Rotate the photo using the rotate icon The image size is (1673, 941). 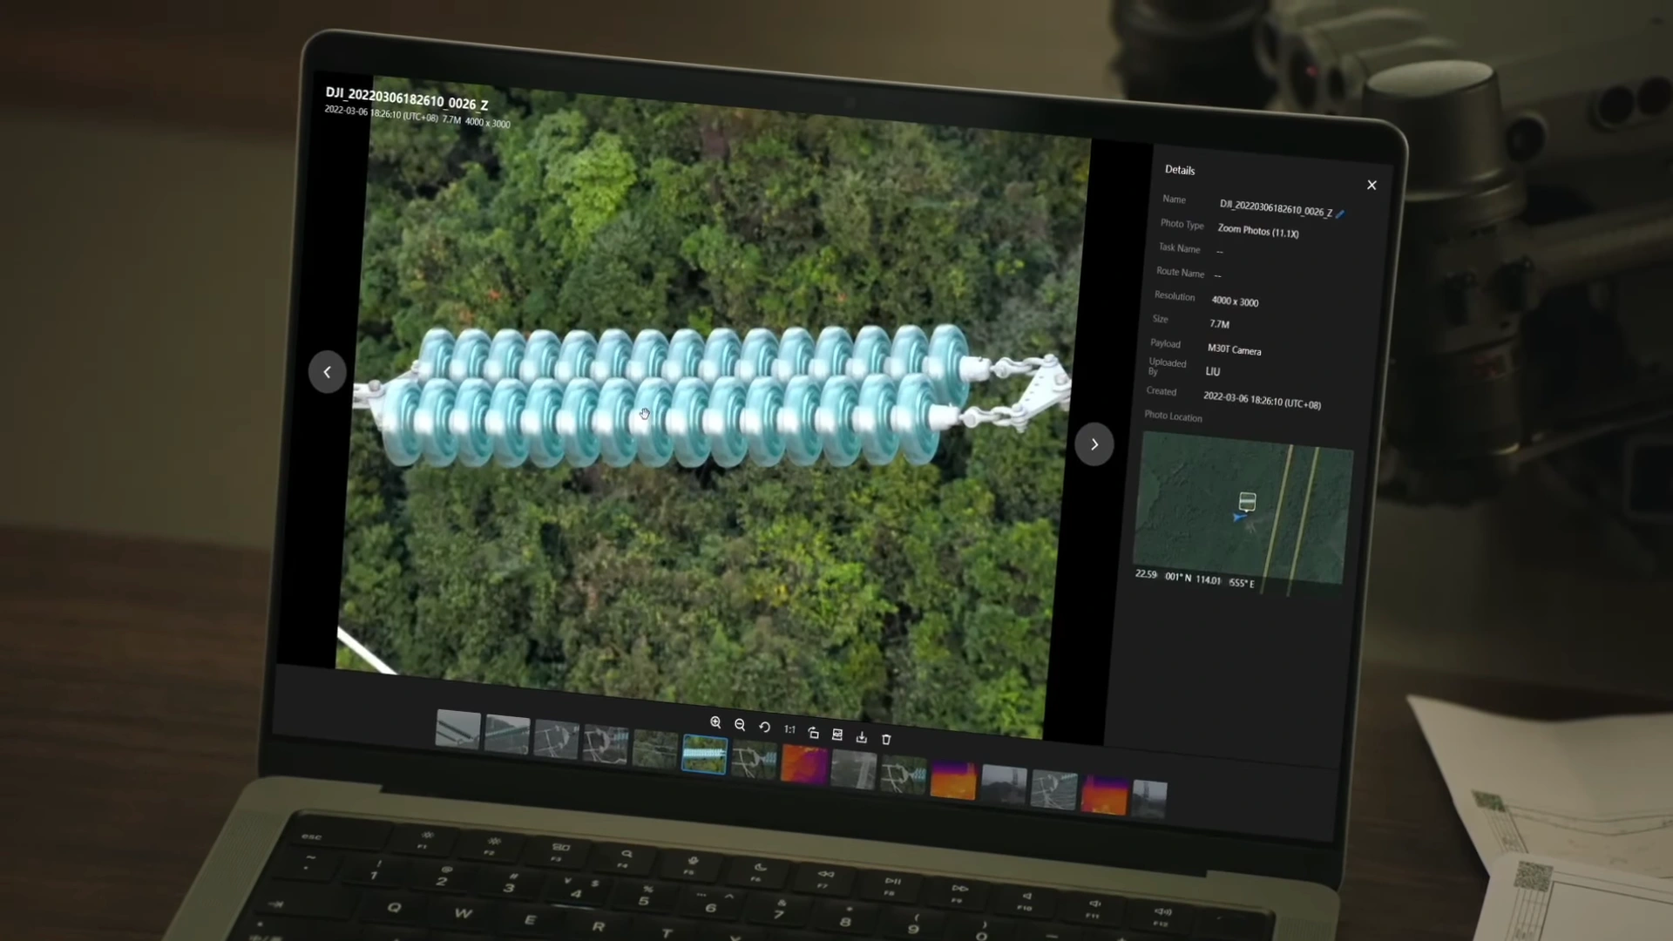pos(813,733)
